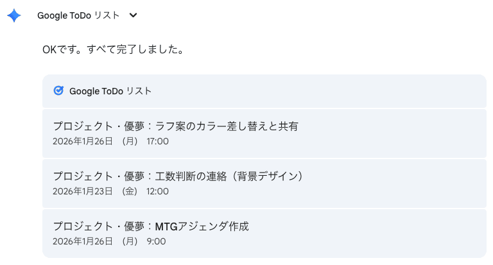The width and height of the screenshot is (493, 265).
Task: Click the Gemini sparkle icon
Action: tap(14, 16)
